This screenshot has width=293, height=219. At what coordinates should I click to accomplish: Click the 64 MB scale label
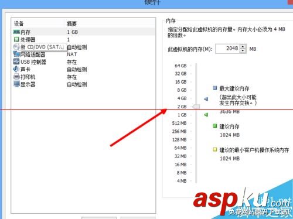(x=180, y=148)
